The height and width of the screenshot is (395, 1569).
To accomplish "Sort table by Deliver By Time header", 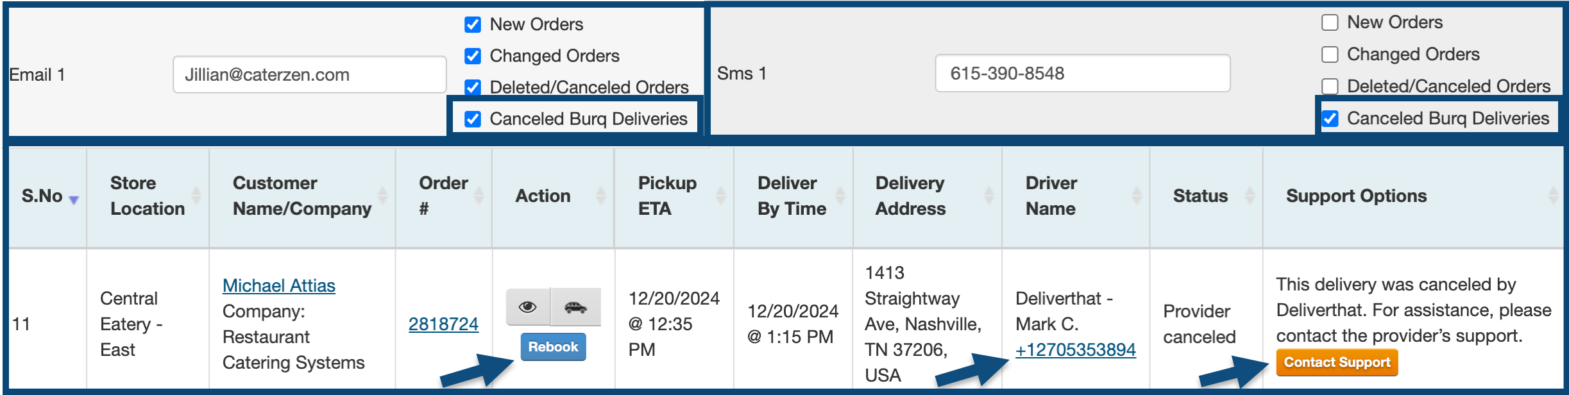I will (x=792, y=196).
